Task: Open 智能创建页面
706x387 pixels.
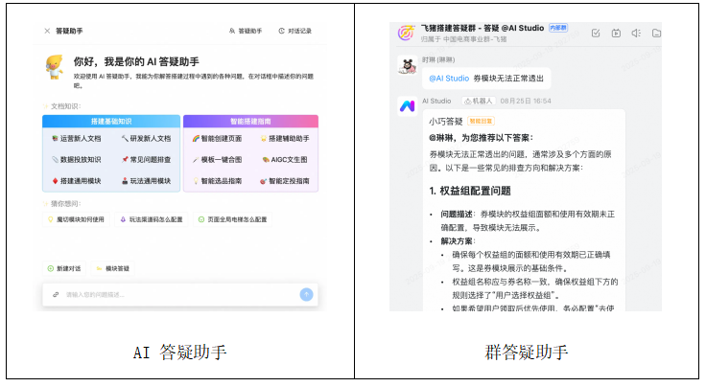Action: click(x=217, y=139)
